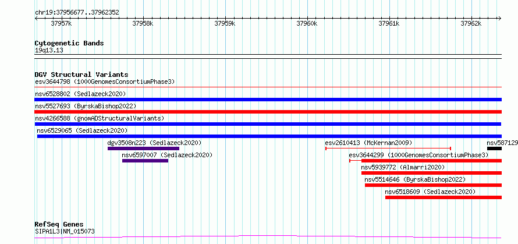This screenshot has height=244, width=518.
Task: Open nsv6529065 (Sedlazeck2020) label
Action: (82, 130)
